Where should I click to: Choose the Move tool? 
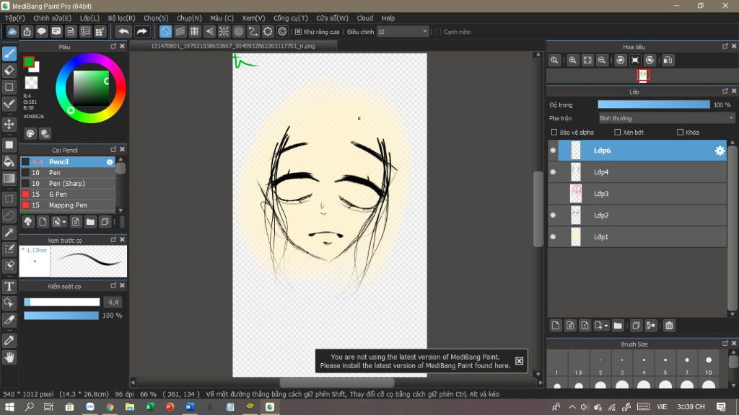pyautogui.click(x=9, y=124)
